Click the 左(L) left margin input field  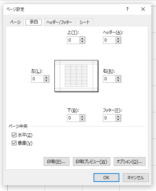(37, 79)
